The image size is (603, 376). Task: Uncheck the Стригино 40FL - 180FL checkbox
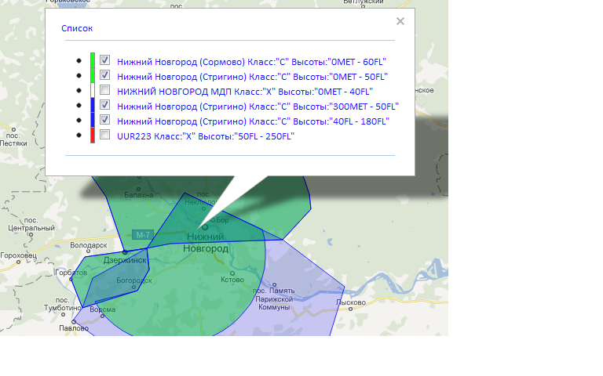(104, 121)
